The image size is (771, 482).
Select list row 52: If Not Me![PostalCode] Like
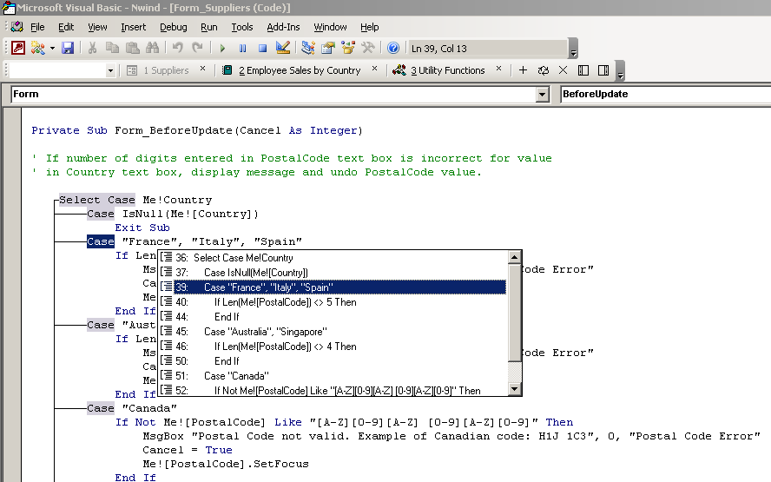click(333, 390)
